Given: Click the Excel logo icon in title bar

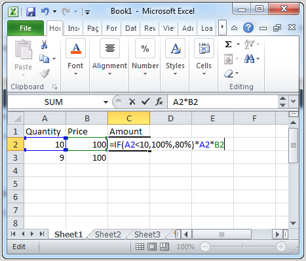Looking at the screenshot, I should [13, 12].
